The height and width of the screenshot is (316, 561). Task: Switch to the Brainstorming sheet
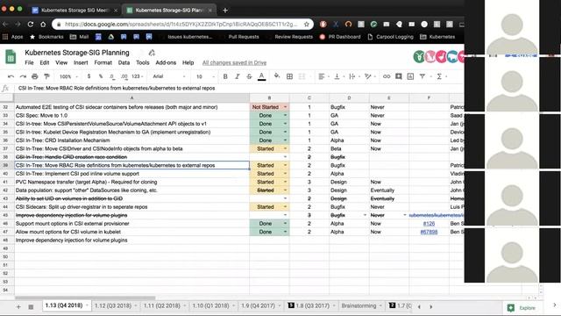359,306
